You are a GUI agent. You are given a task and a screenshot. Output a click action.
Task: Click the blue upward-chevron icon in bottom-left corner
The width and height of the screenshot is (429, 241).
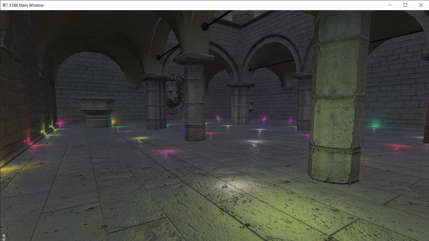click(4, 236)
